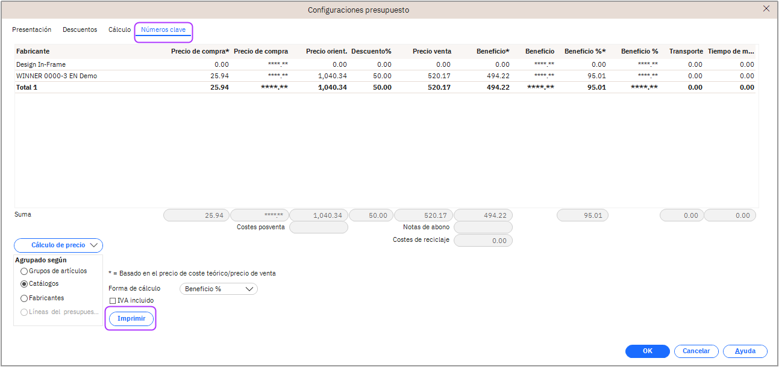Confirm with the OK button
Viewport: 779px width, 367px height.
pos(647,351)
